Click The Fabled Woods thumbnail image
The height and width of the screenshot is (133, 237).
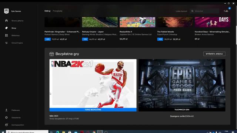175,22
